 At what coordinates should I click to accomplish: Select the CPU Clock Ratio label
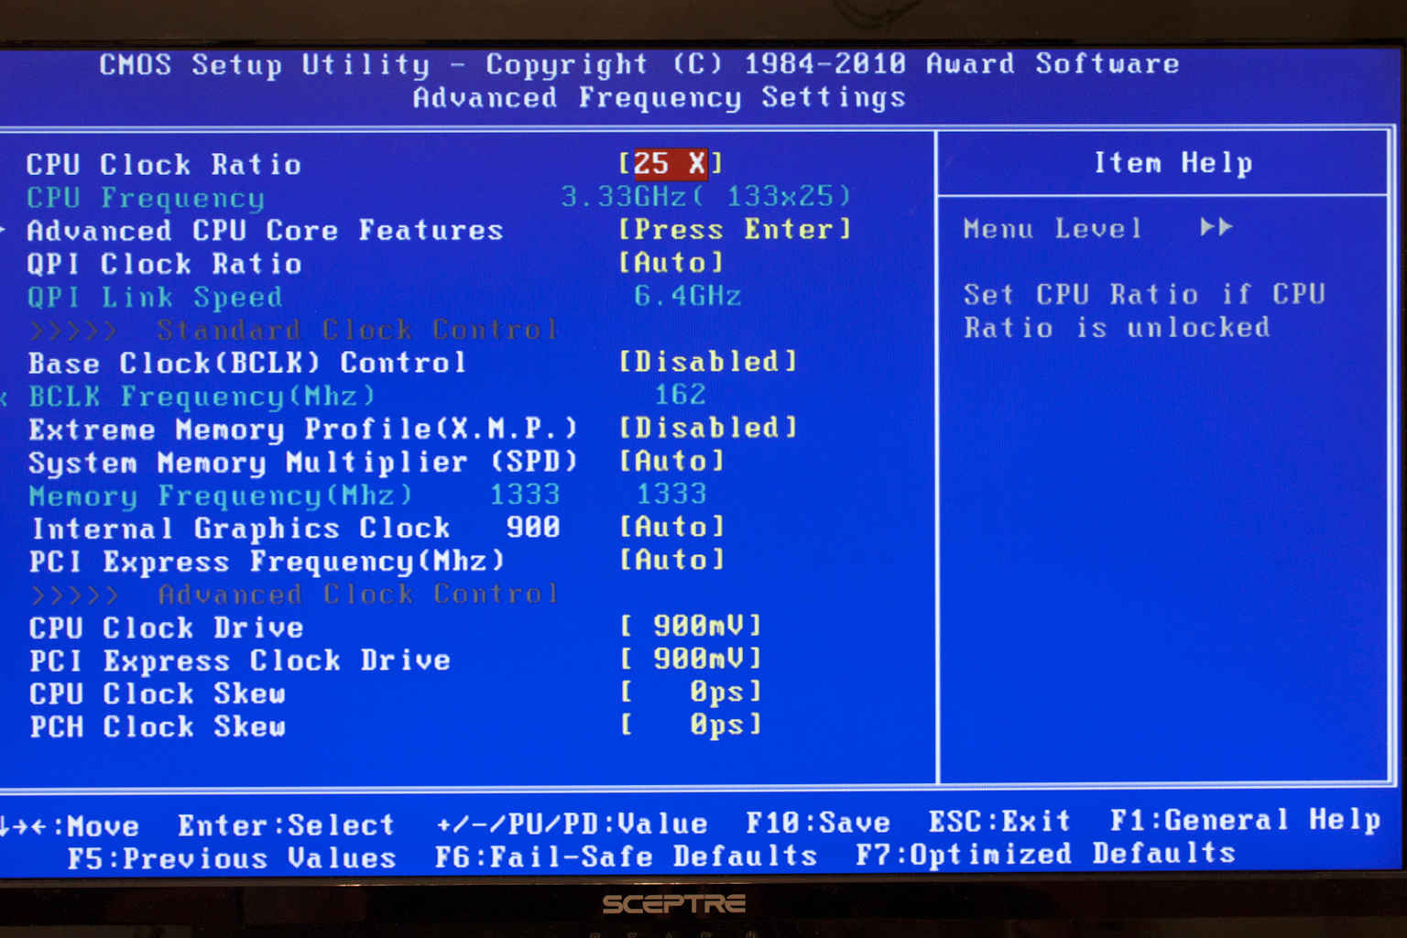point(164,165)
